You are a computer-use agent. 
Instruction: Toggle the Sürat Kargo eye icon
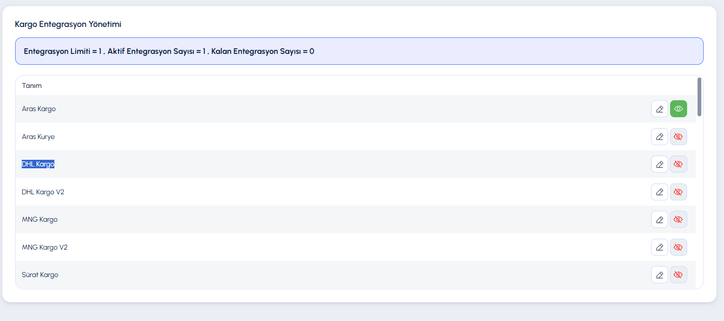679,275
